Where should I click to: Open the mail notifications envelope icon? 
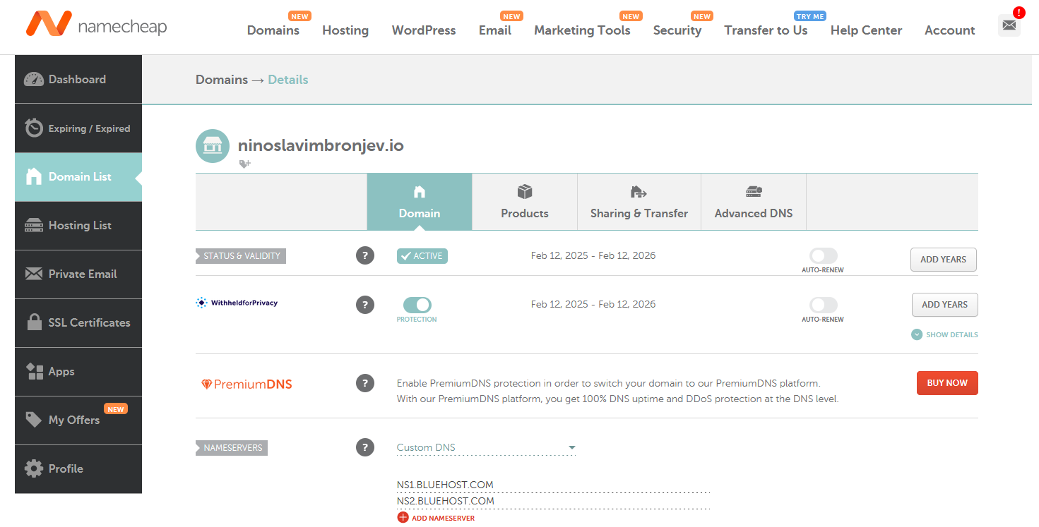pos(1009,25)
